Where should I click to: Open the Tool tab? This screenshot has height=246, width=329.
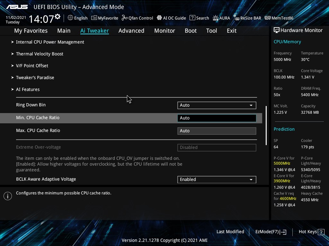(211, 31)
